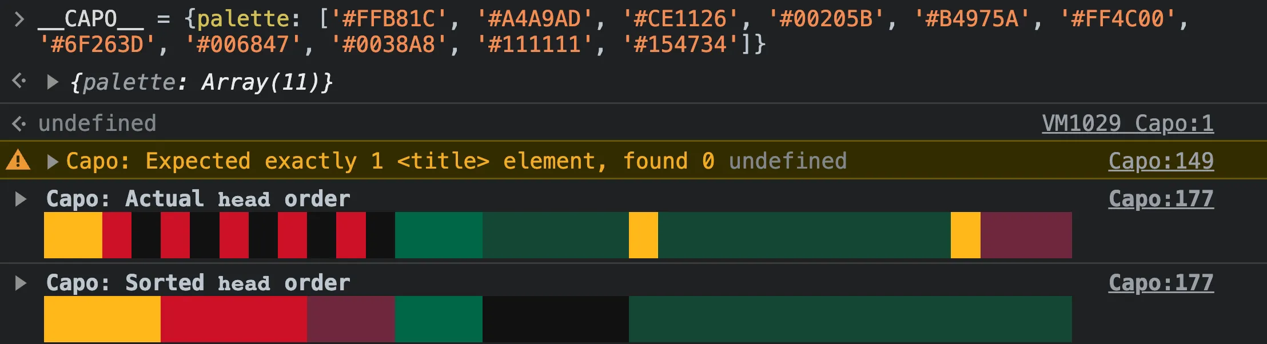Image resolution: width=1267 pixels, height=344 pixels.
Task: Click the console input prompt chevron
Action: pyautogui.click(x=18, y=18)
